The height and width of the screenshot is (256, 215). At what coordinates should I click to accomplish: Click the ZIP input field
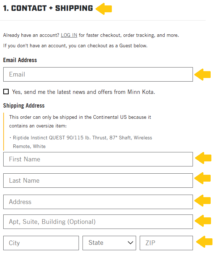click(x=166, y=243)
